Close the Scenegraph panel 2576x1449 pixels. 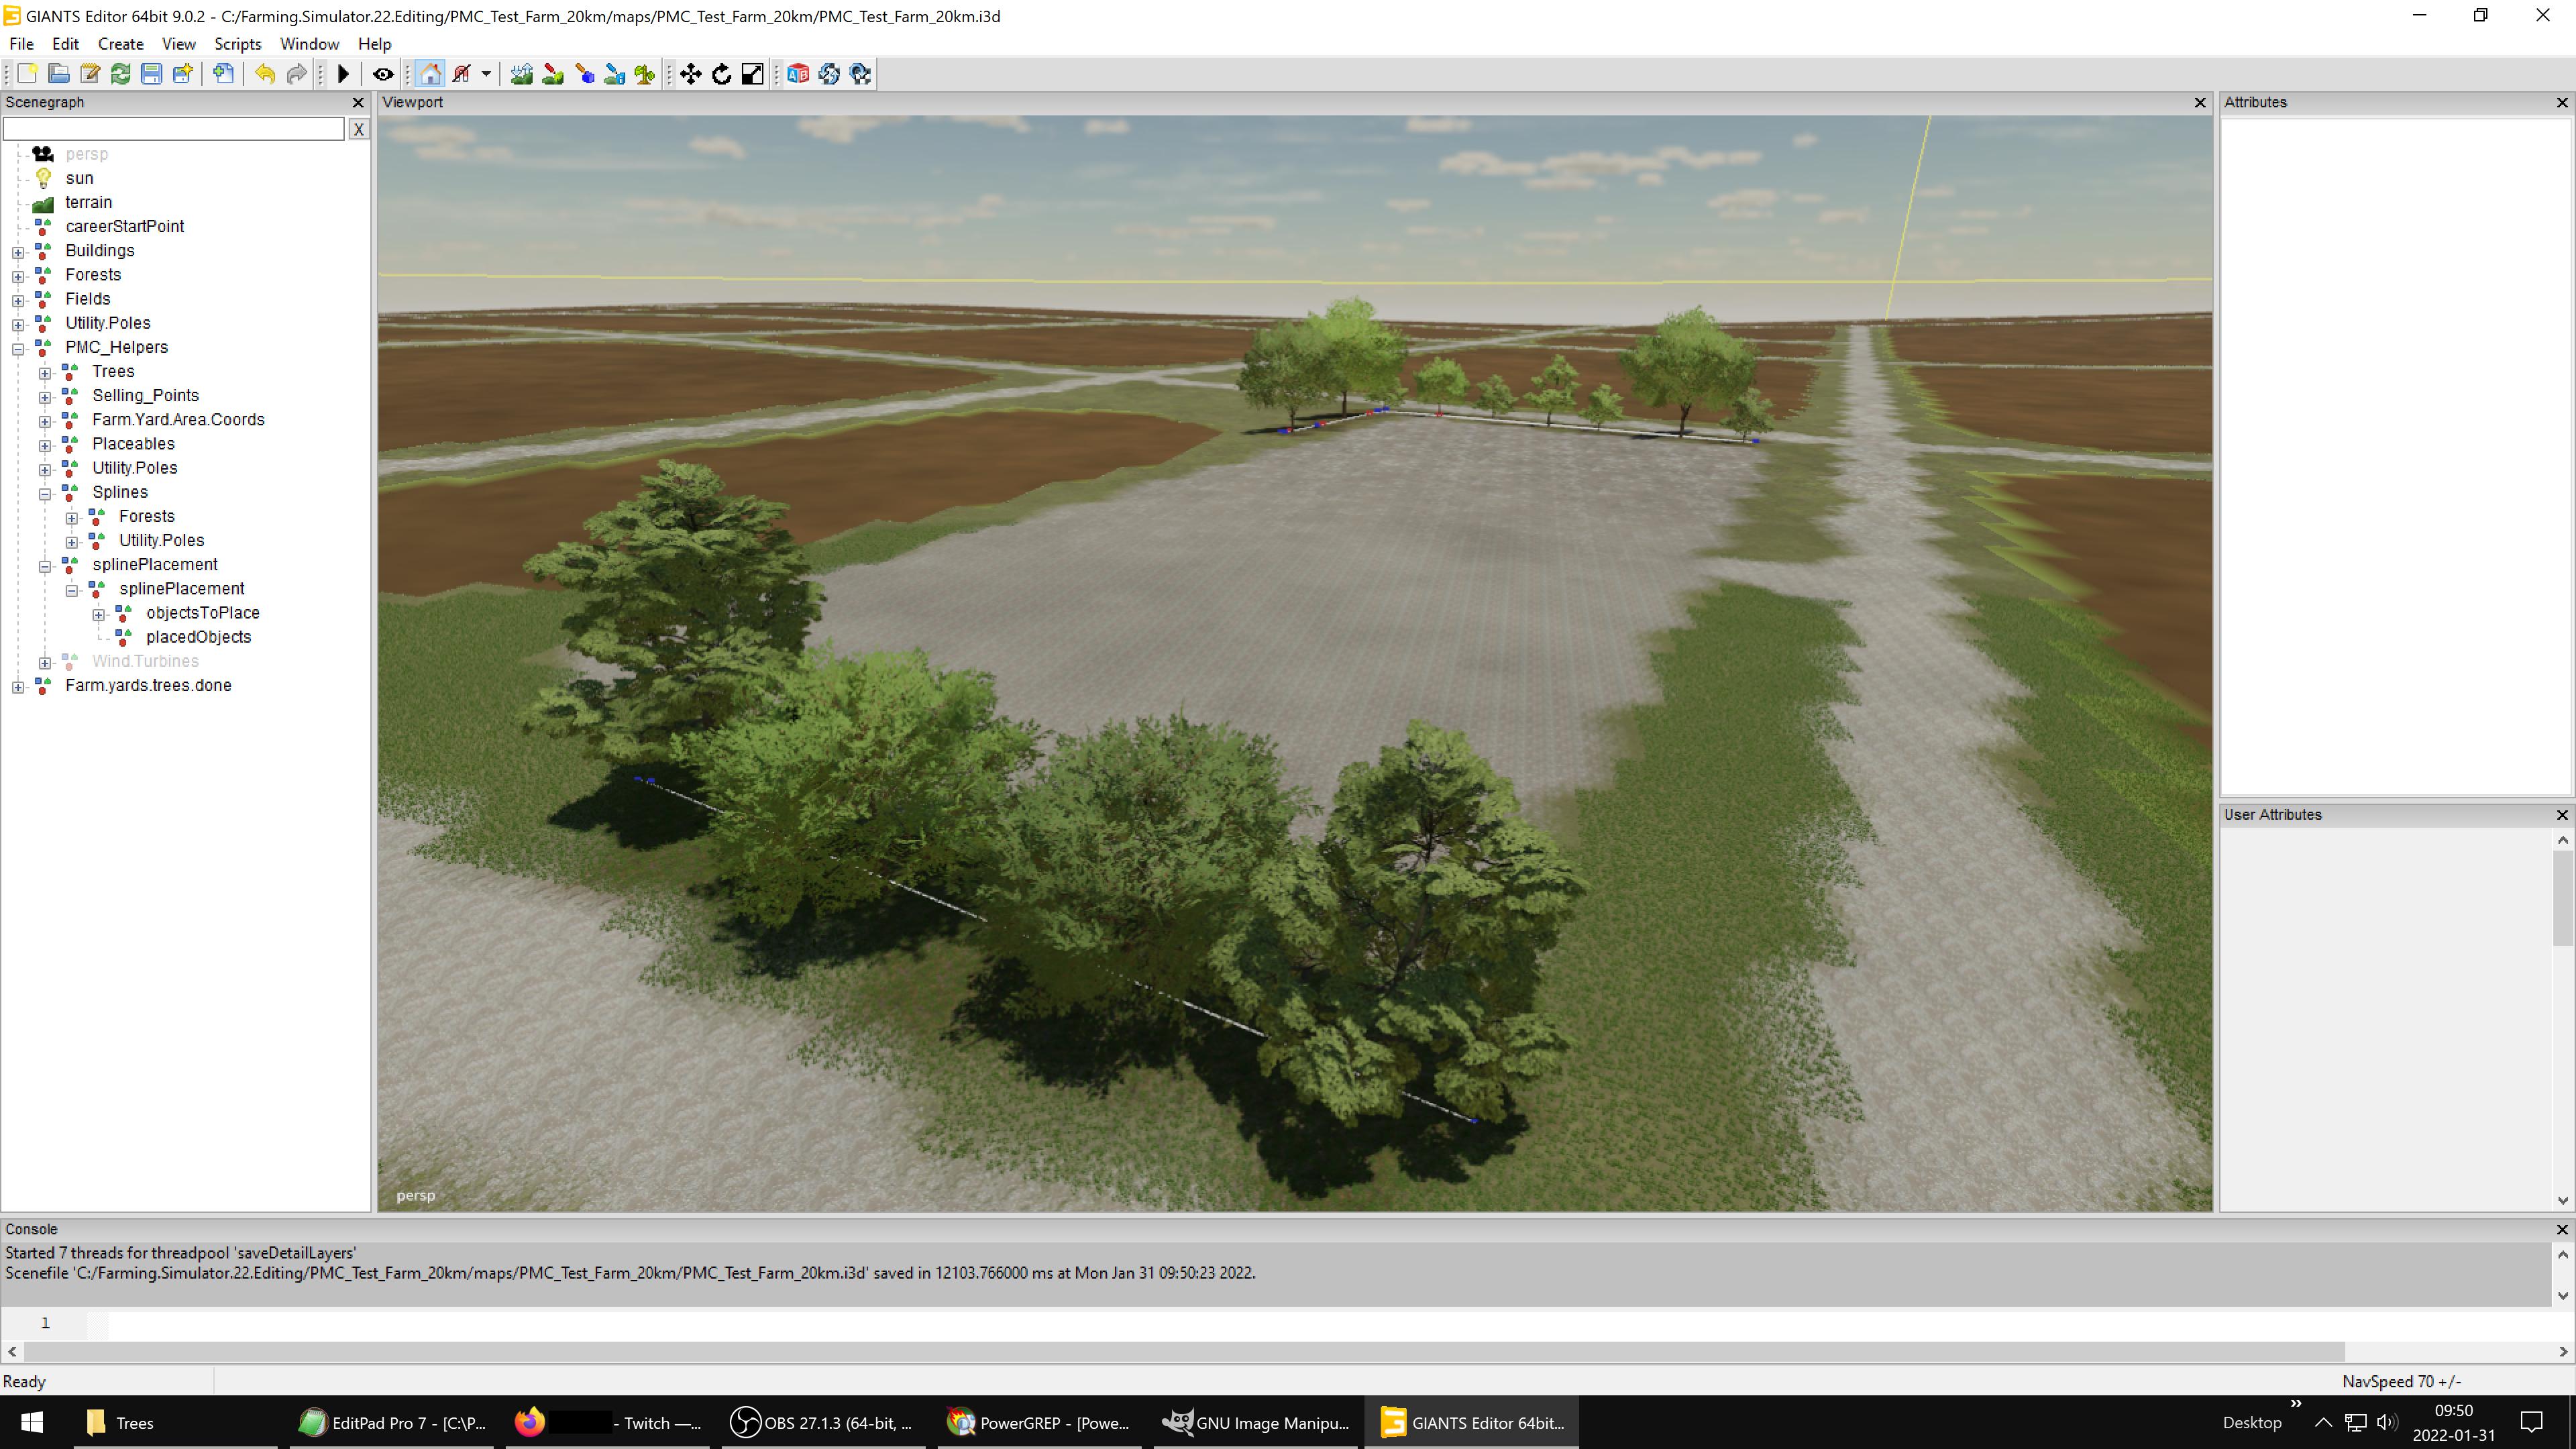click(358, 103)
